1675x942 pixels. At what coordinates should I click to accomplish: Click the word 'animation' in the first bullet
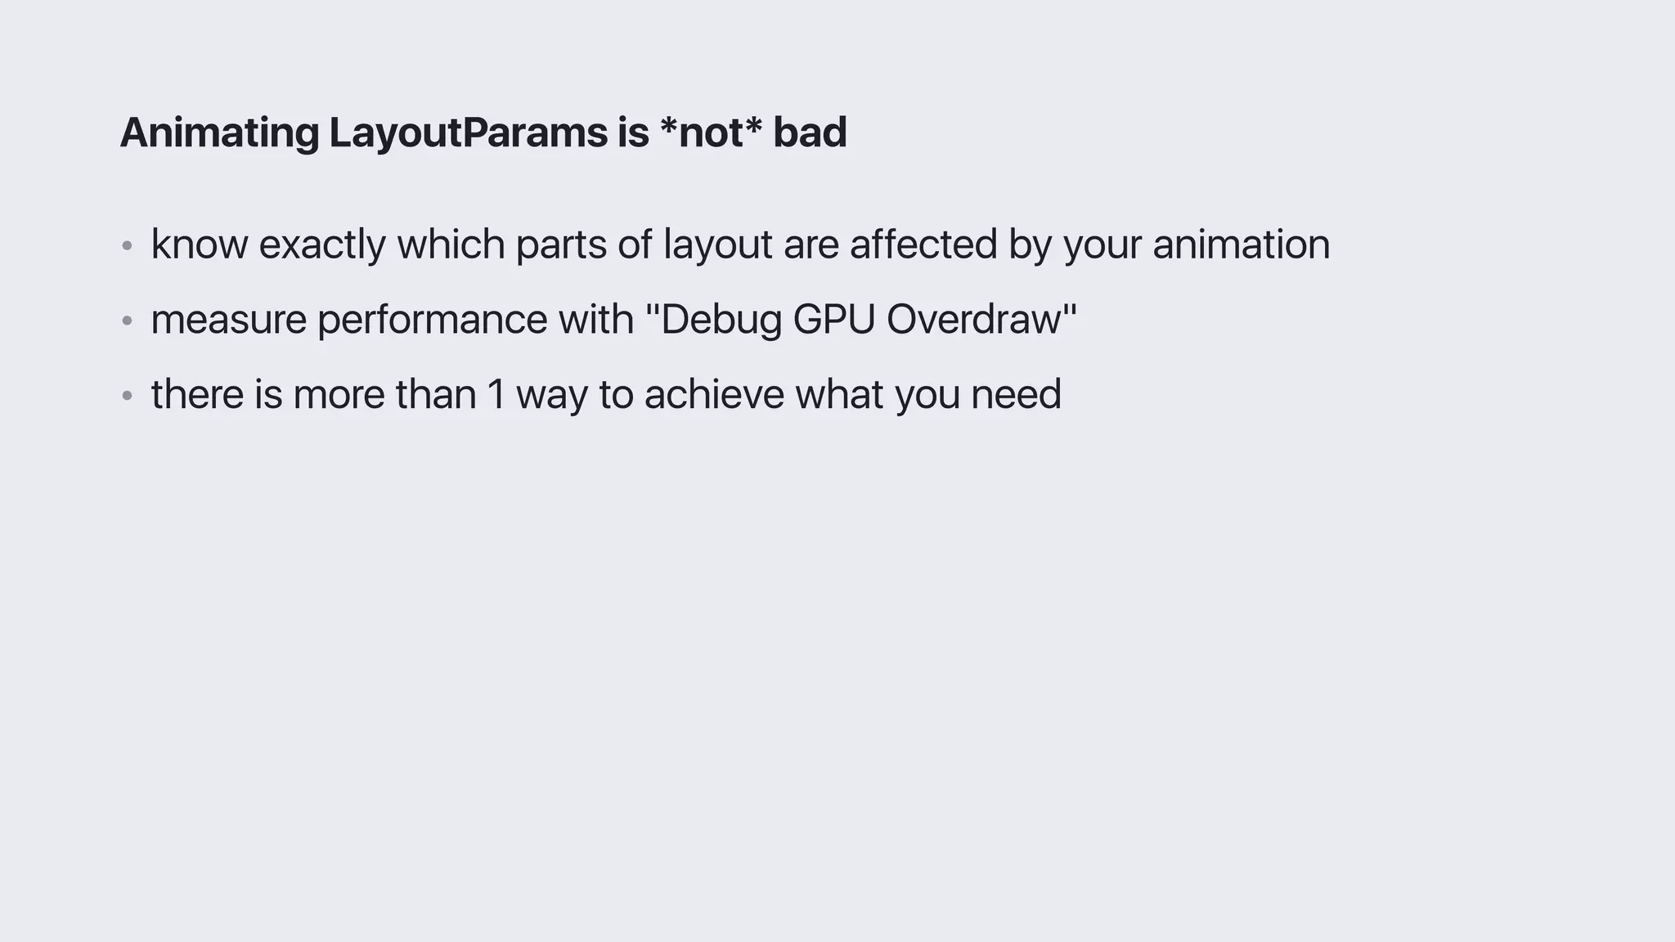click(x=1241, y=244)
